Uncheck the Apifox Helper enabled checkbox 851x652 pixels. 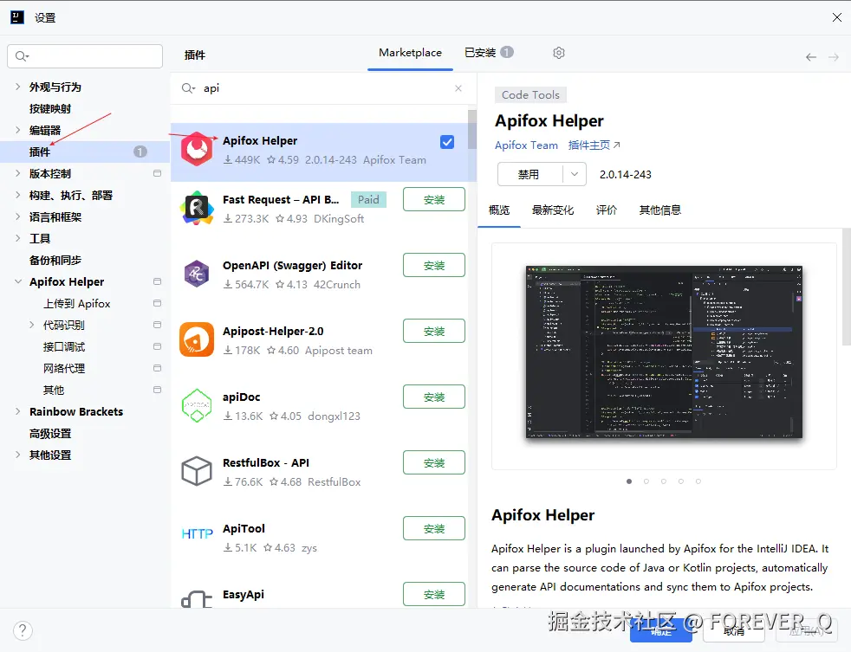447,142
